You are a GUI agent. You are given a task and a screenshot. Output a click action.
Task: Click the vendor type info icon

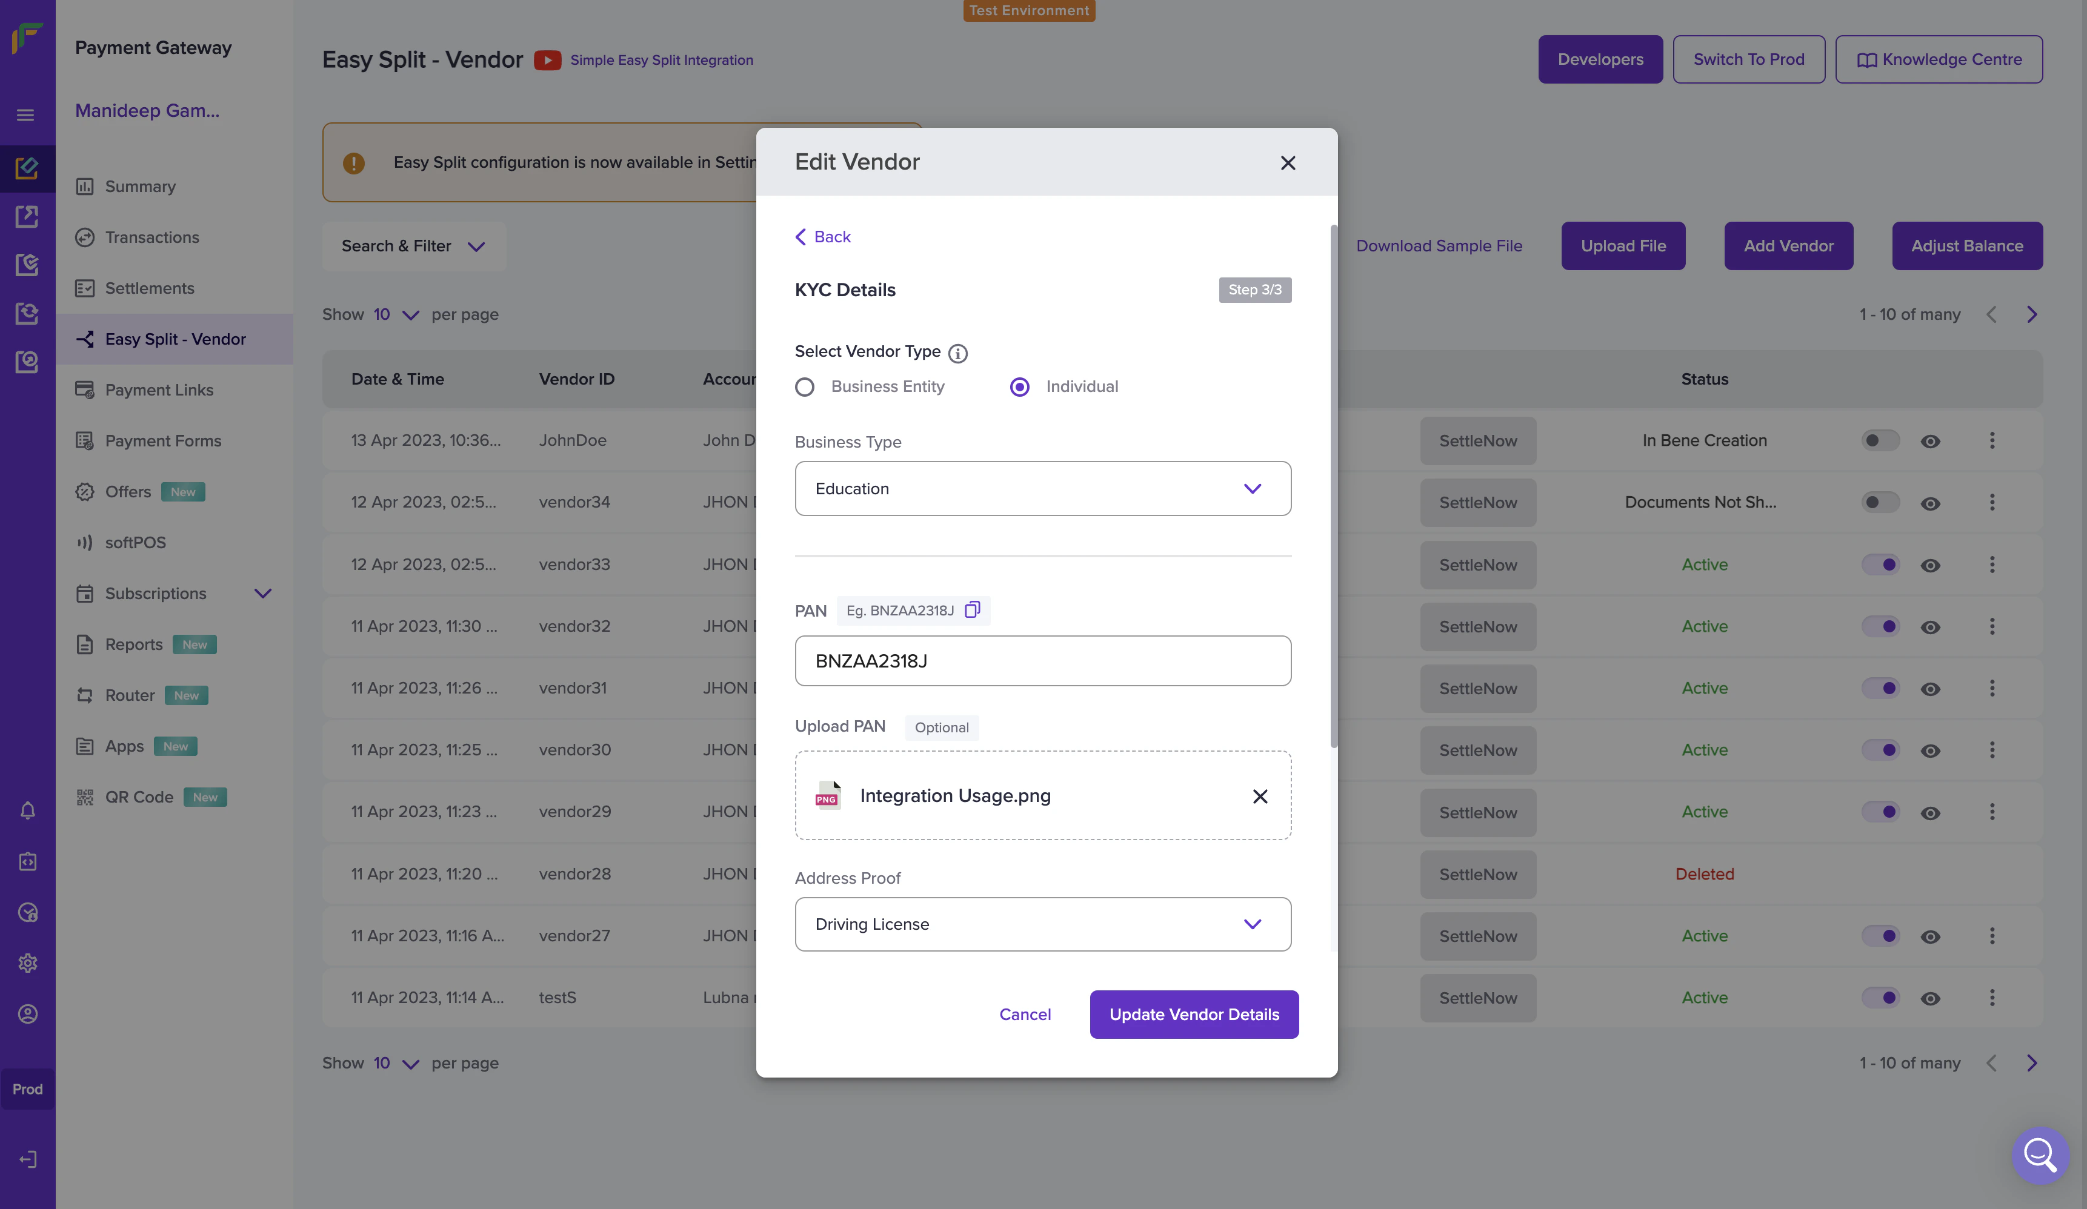tap(957, 354)
